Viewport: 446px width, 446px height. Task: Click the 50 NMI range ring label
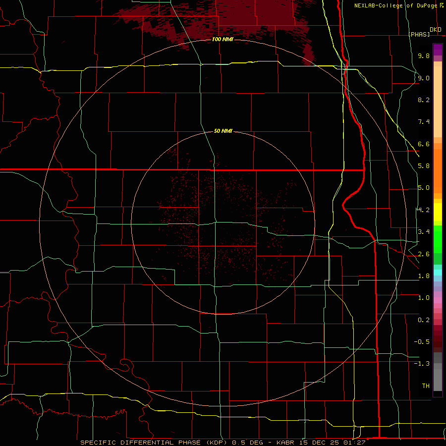223,131
